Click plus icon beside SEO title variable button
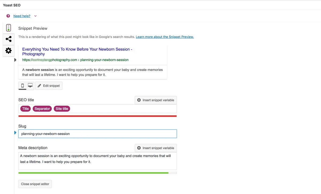321x194 pixels. click(139, 100)
